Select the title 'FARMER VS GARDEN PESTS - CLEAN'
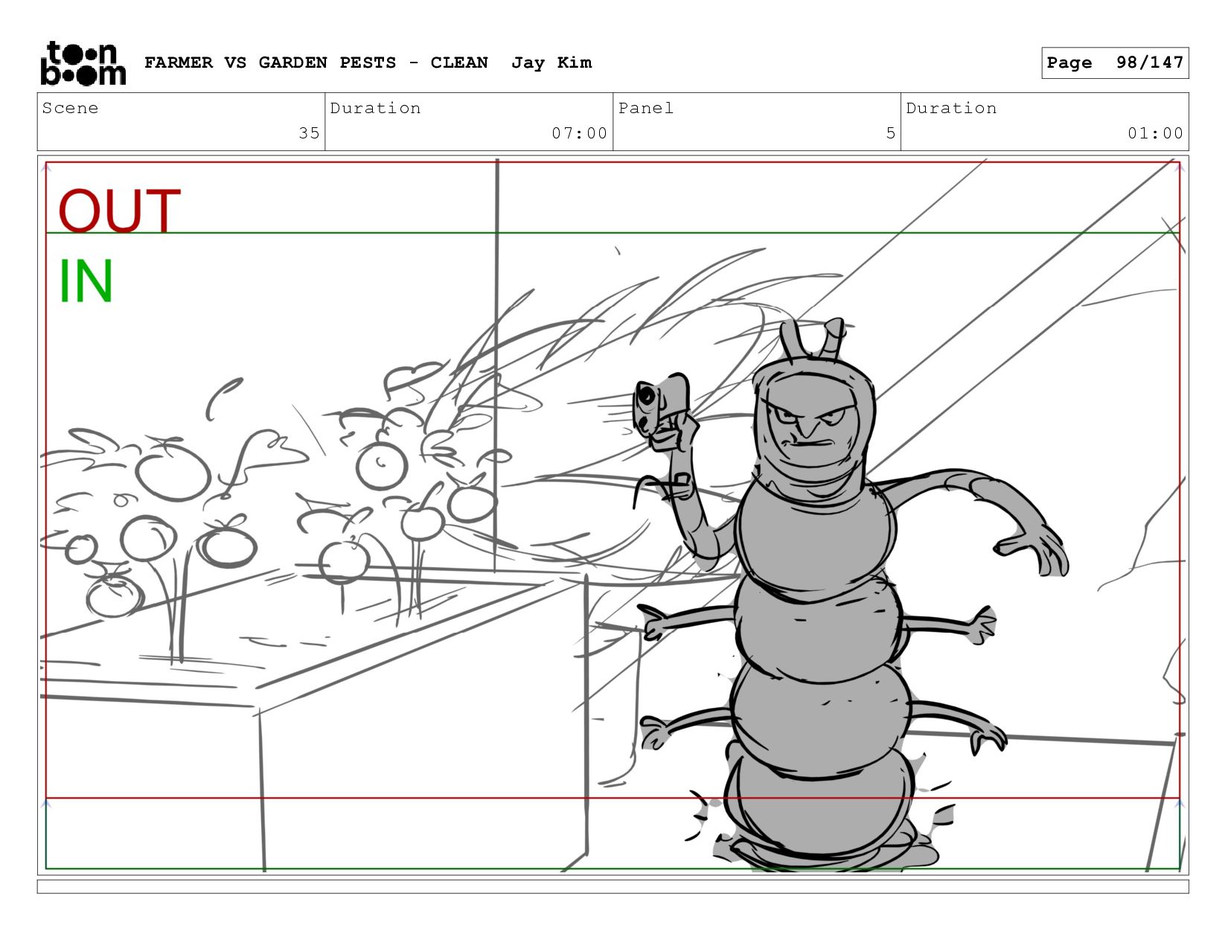 pyautogui.click(x=316, y=63)
